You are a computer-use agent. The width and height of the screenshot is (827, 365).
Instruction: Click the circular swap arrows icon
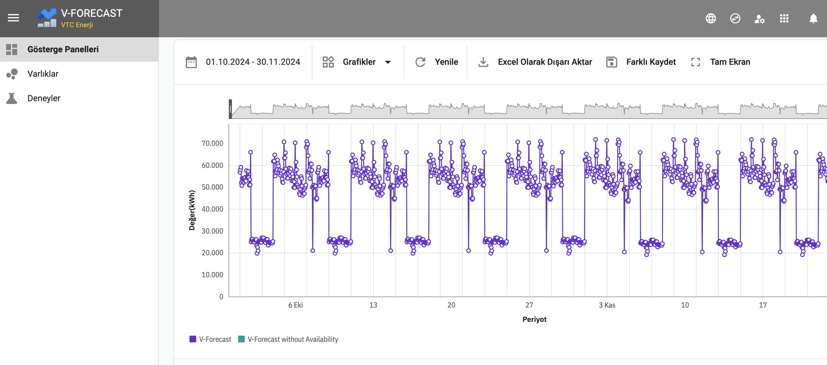[735, 18]
